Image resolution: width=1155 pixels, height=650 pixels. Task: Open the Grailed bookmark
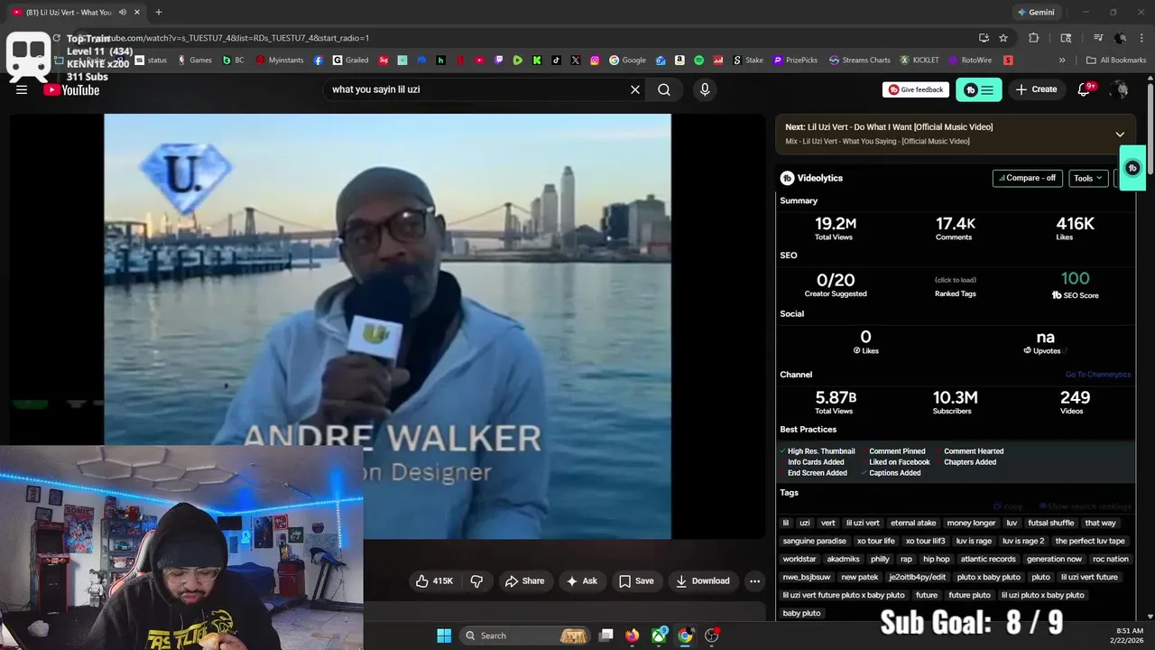[x=350, y=60]
